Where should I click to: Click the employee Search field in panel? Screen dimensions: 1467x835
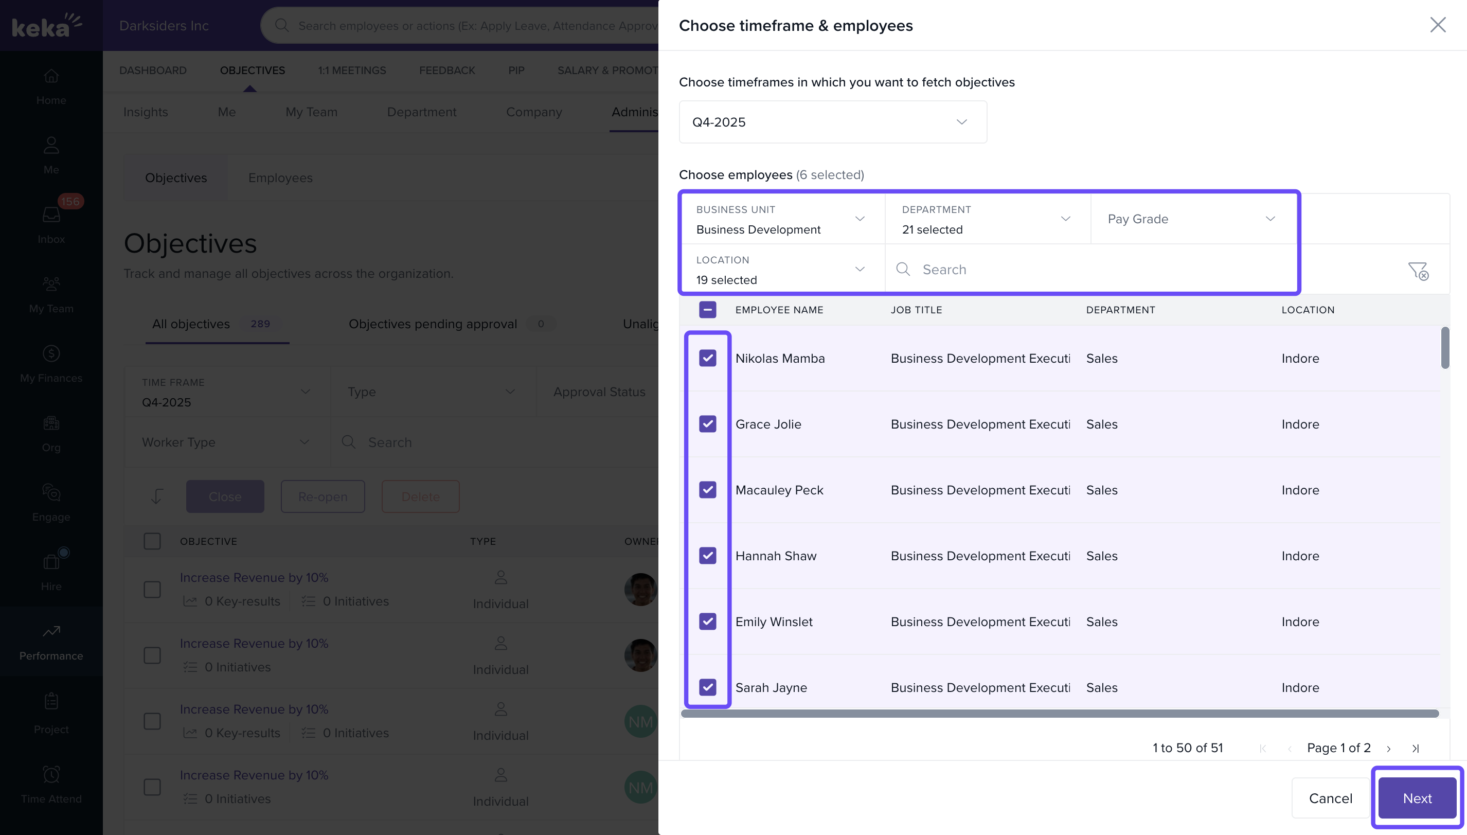coord(1089,270)
